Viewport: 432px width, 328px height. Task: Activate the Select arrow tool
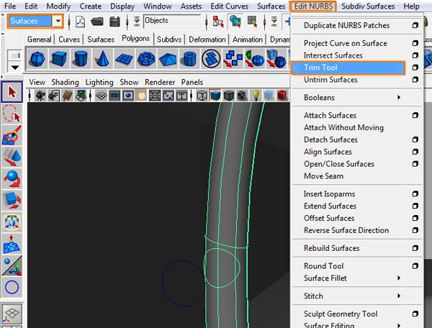tap(12, 92)
